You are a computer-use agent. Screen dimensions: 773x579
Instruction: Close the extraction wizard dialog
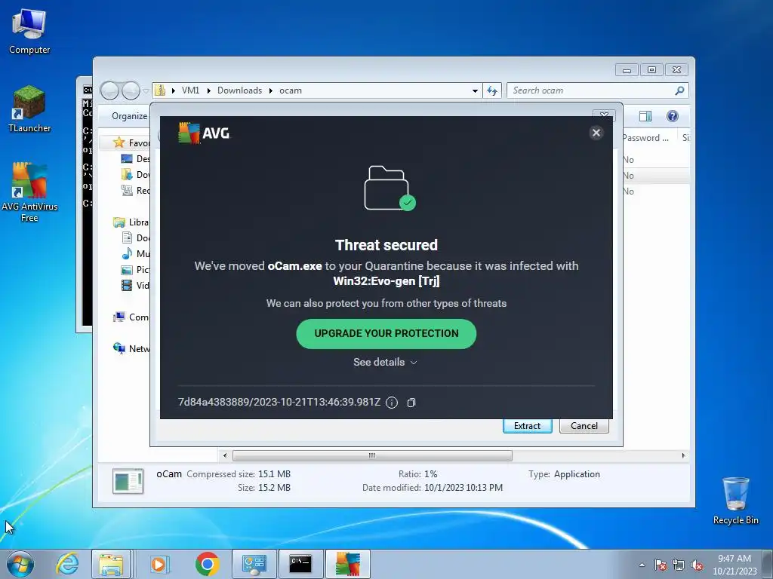point(604,114)
